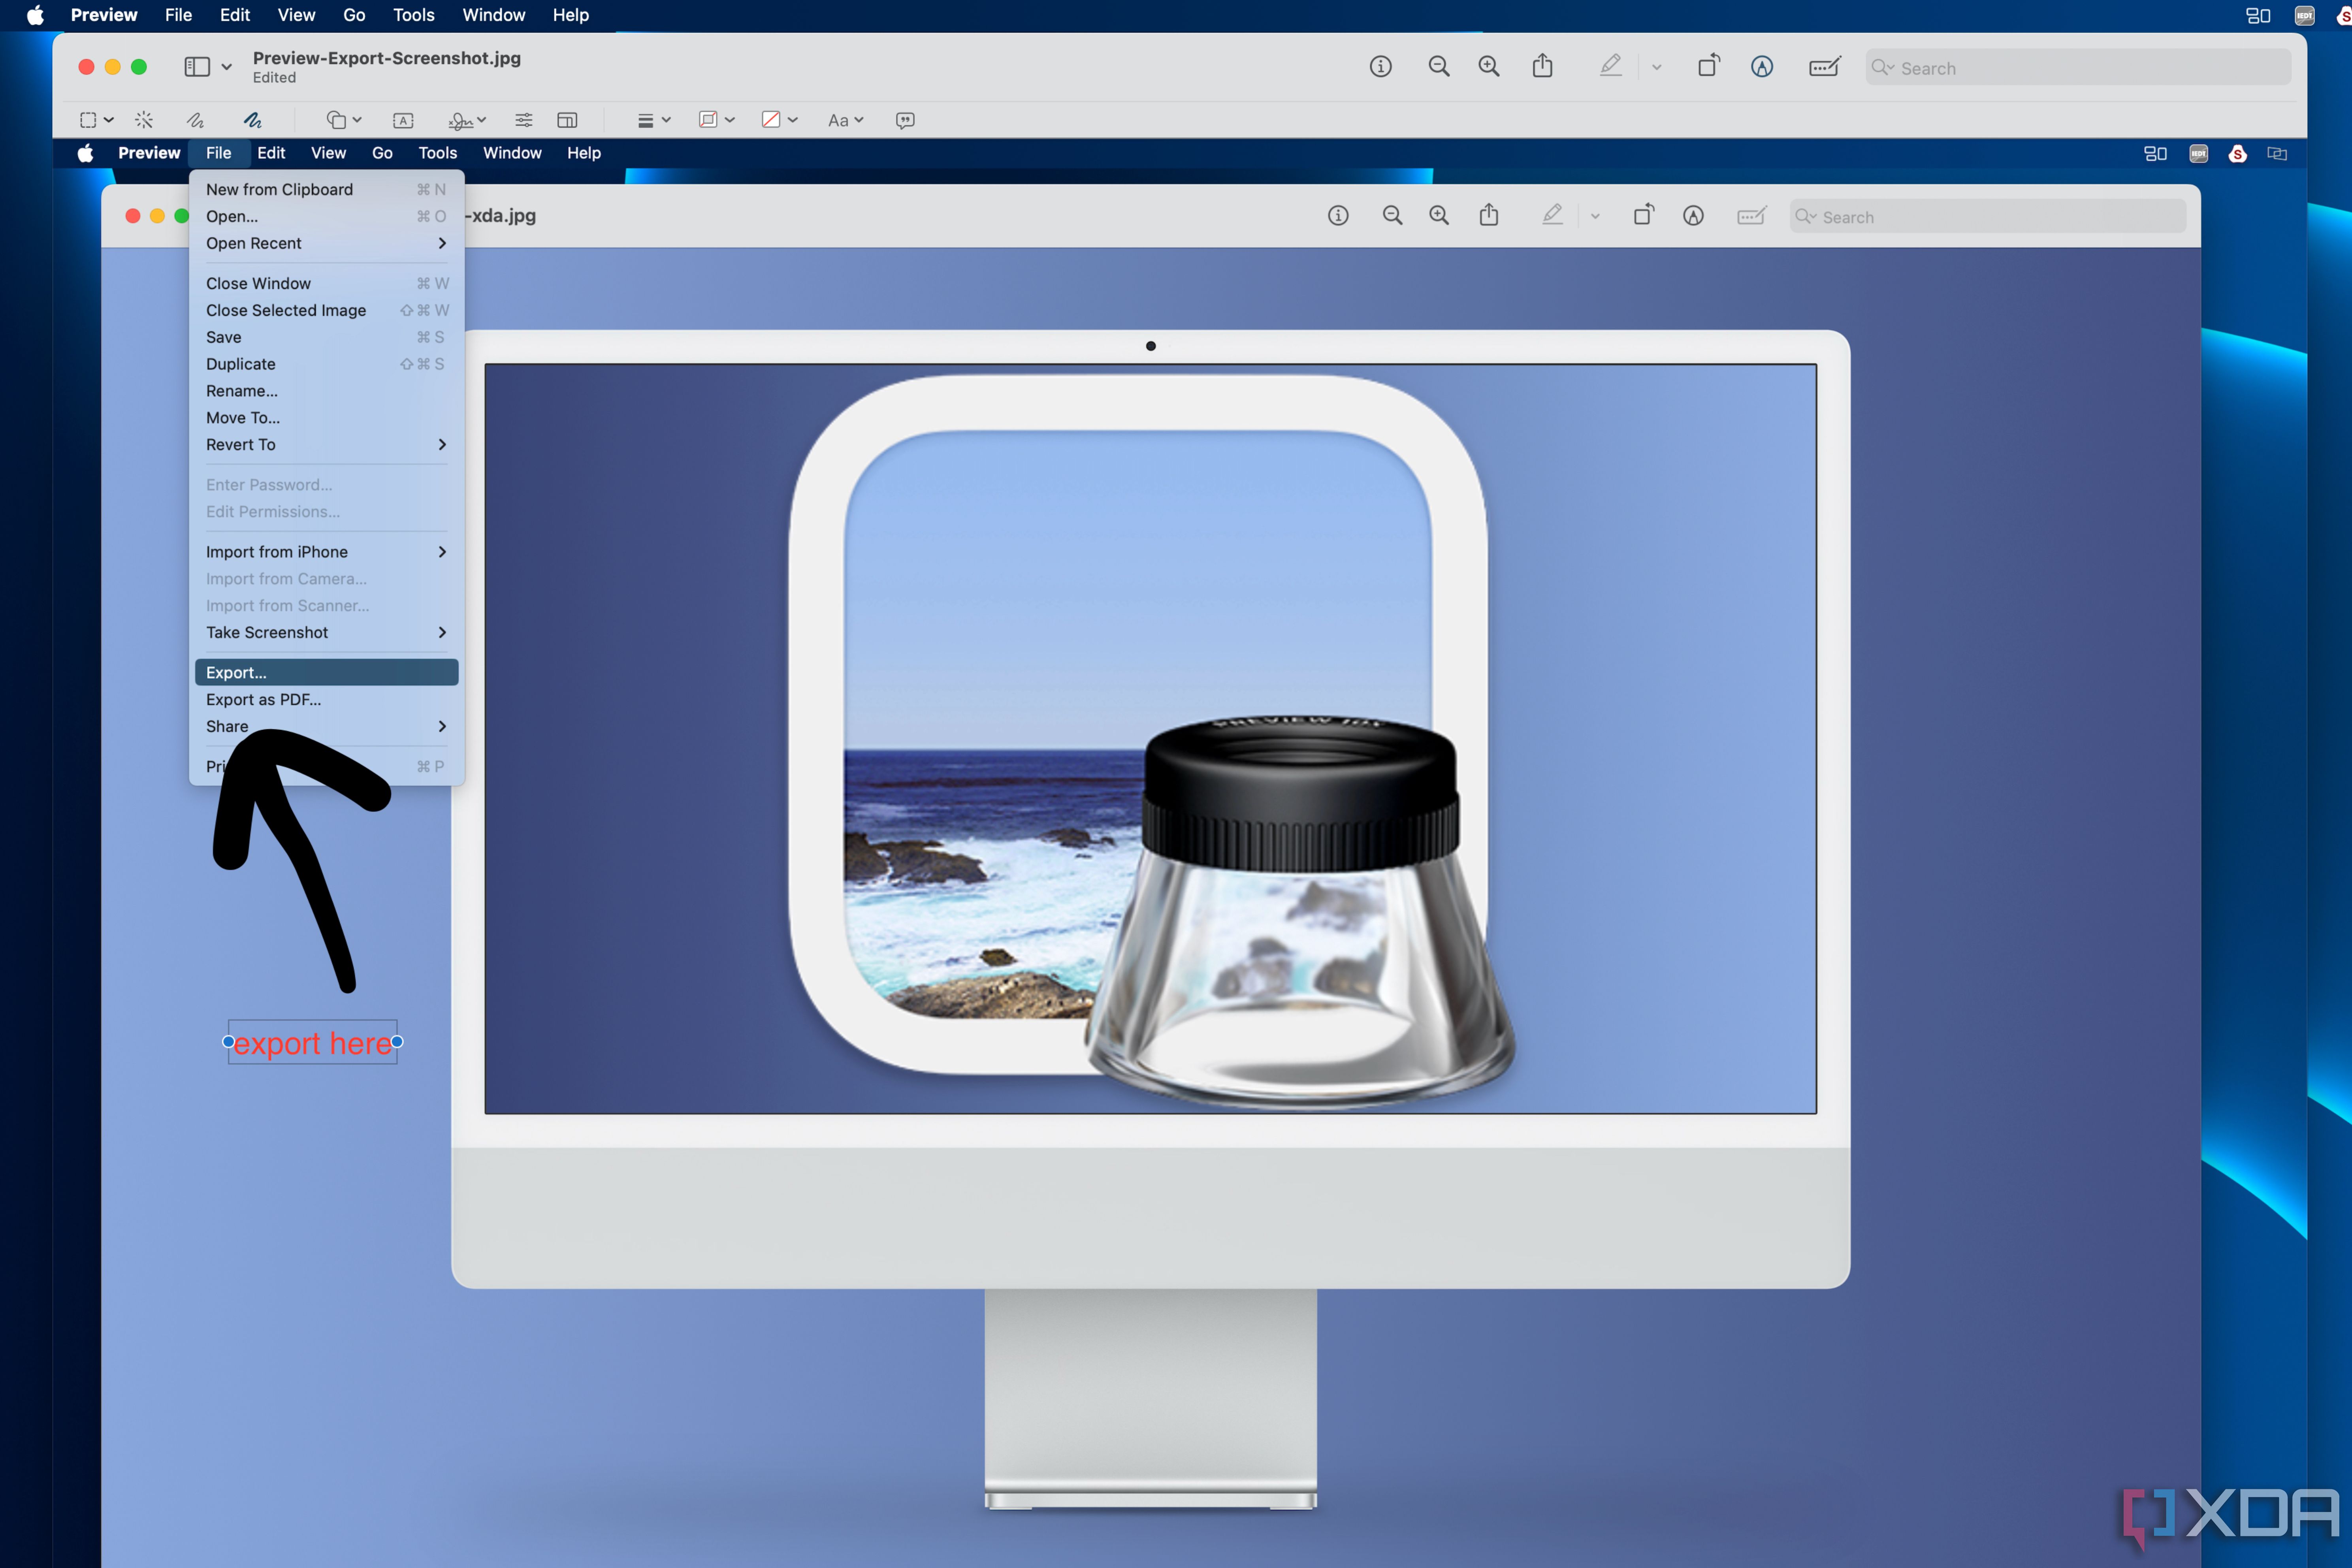Expand the highlight color chevron in top toolbar
2352x1568 pixels.
pyautogui.click(x=1657, y=67)
